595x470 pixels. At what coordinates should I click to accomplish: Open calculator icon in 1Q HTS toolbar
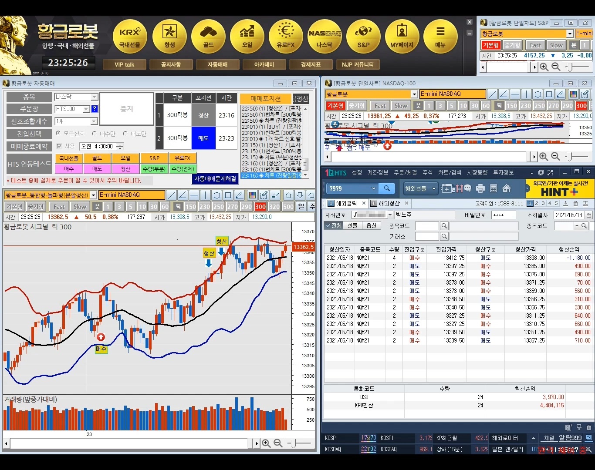(494, 188)
